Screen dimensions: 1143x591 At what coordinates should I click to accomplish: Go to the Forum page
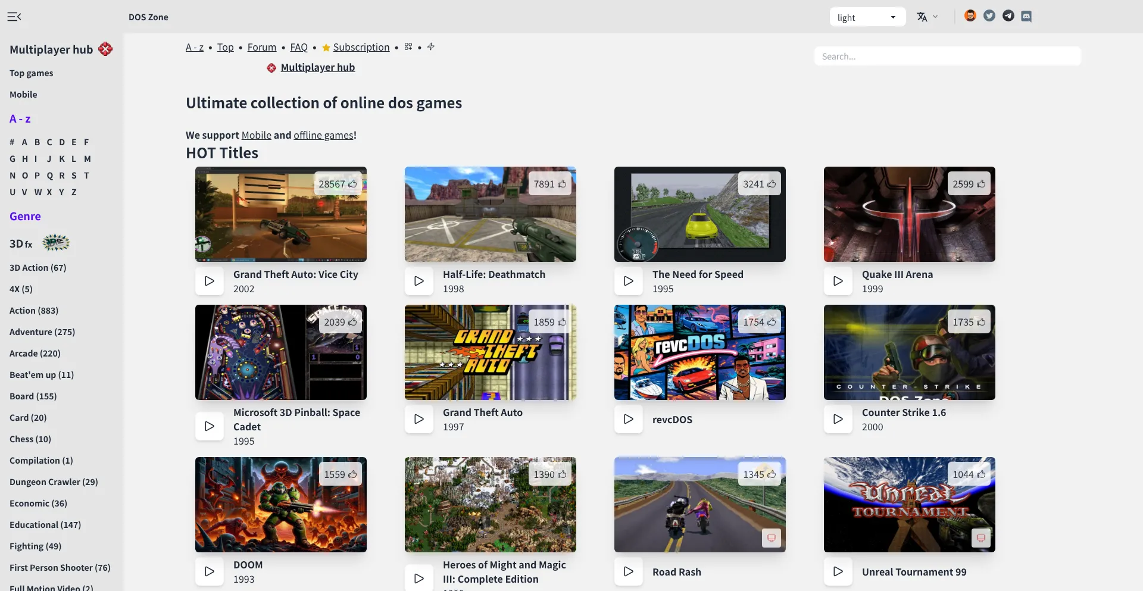pyautogui.click(x=262, y=47)
